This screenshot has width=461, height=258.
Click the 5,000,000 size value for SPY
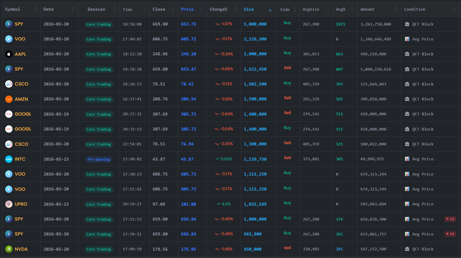coord(255,24)
